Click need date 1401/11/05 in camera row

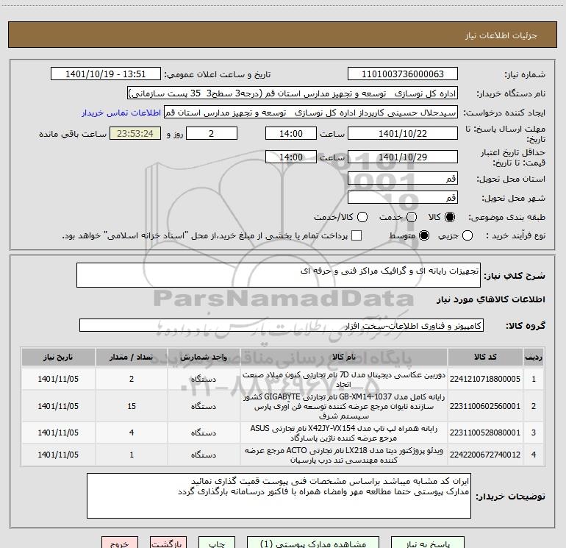tap(58, 380)
